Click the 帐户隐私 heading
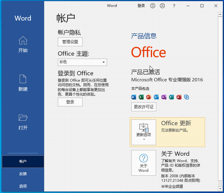The height and width of the screenshot is (193, 224). point(69,32)
